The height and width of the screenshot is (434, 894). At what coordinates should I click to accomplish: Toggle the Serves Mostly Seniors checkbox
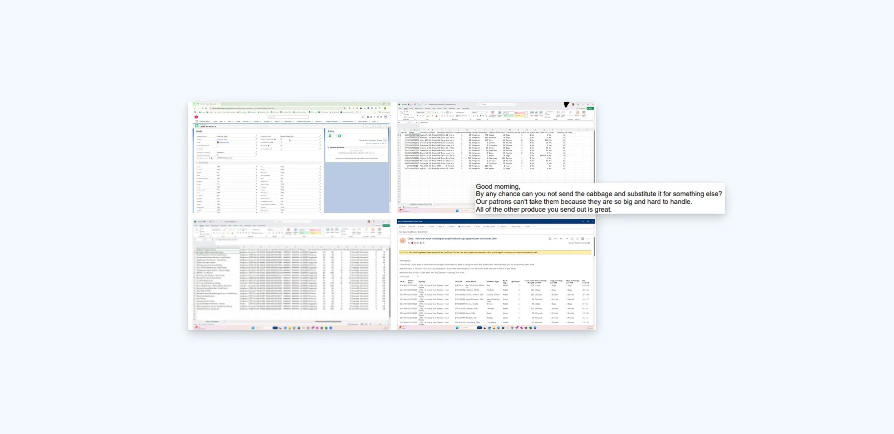(x=217, y=146)
